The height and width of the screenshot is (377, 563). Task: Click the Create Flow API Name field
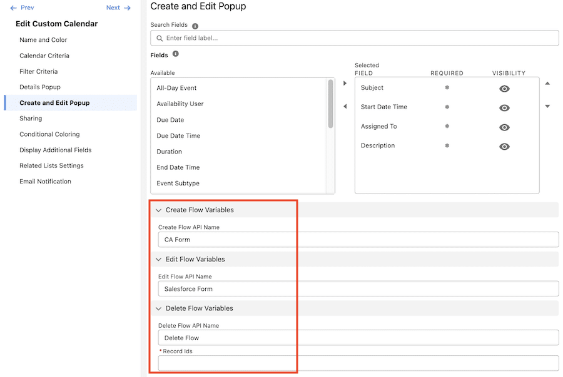[x=358, y=240]
